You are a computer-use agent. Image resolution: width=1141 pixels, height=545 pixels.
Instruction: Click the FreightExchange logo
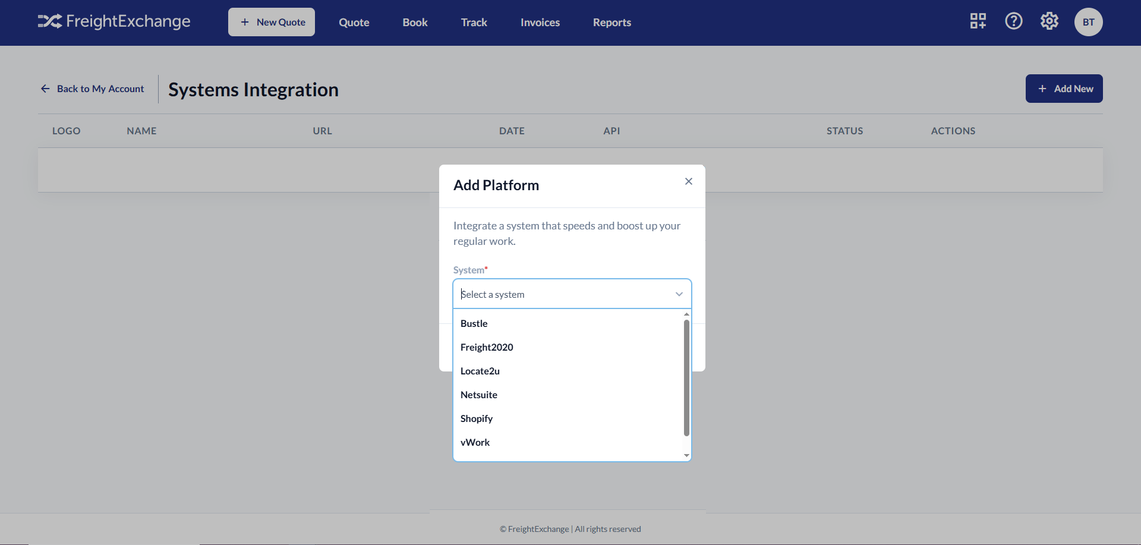(x=114, y=21)
